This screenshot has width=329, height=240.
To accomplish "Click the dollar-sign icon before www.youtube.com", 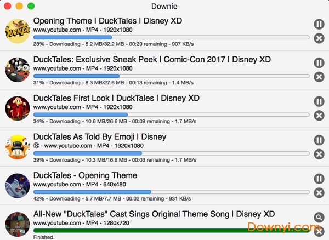I will [37, 146].
